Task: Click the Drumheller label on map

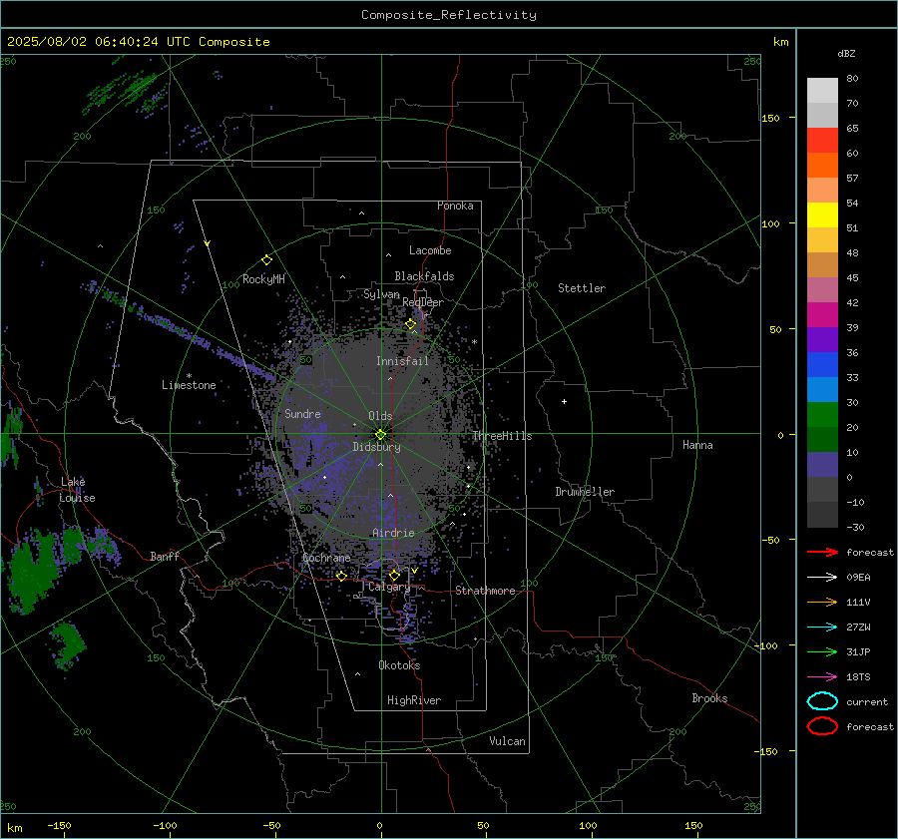Action: (x=585, y=492)
